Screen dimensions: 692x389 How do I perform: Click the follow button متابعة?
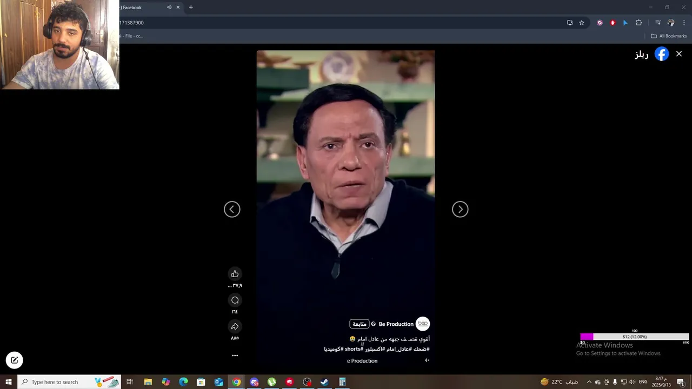360,324
